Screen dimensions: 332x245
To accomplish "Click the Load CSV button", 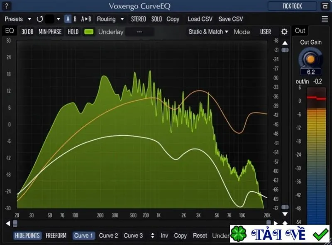I will pyautogui.click(x=200, y=19).
